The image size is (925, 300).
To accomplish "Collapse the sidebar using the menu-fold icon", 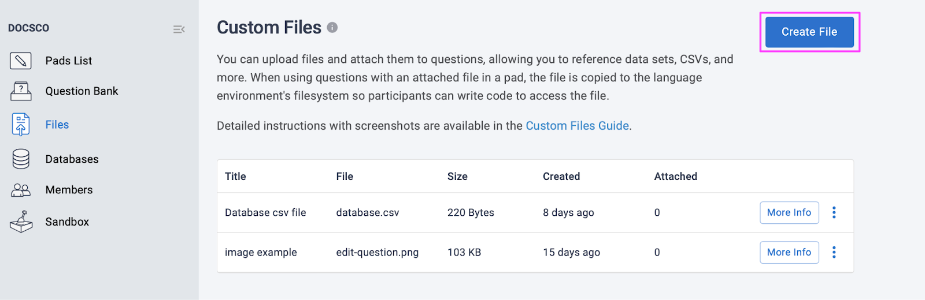I will [179, 29].
